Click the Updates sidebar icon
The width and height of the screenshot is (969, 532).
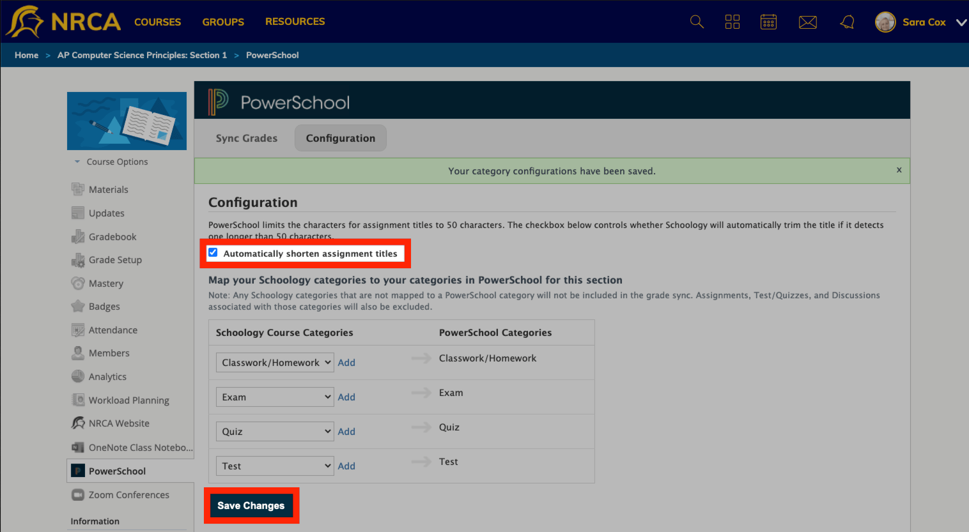point(78,213)
